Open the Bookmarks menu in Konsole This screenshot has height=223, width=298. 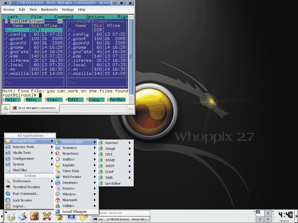point(49,9)
